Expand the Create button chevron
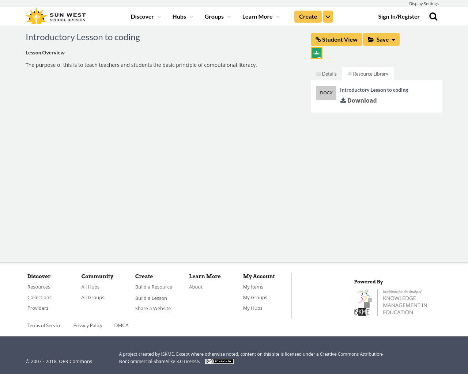468x374 pixels. click(x=328, y=16)
